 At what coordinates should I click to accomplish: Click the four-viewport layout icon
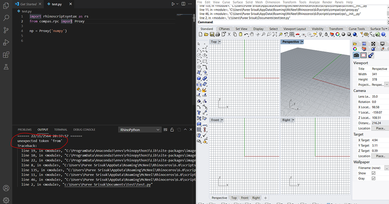click(292, 35)
